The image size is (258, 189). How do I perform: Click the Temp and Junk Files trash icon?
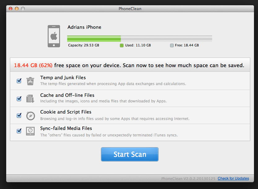pos(30,81)
